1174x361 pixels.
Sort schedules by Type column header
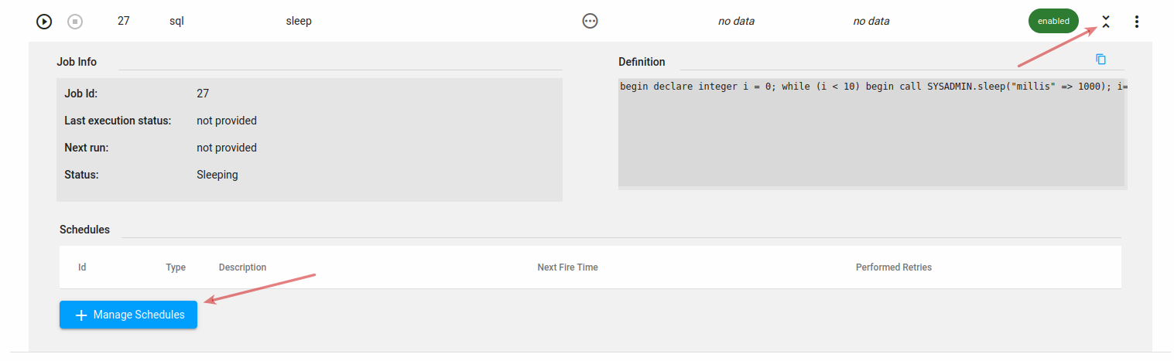point(176,267)
